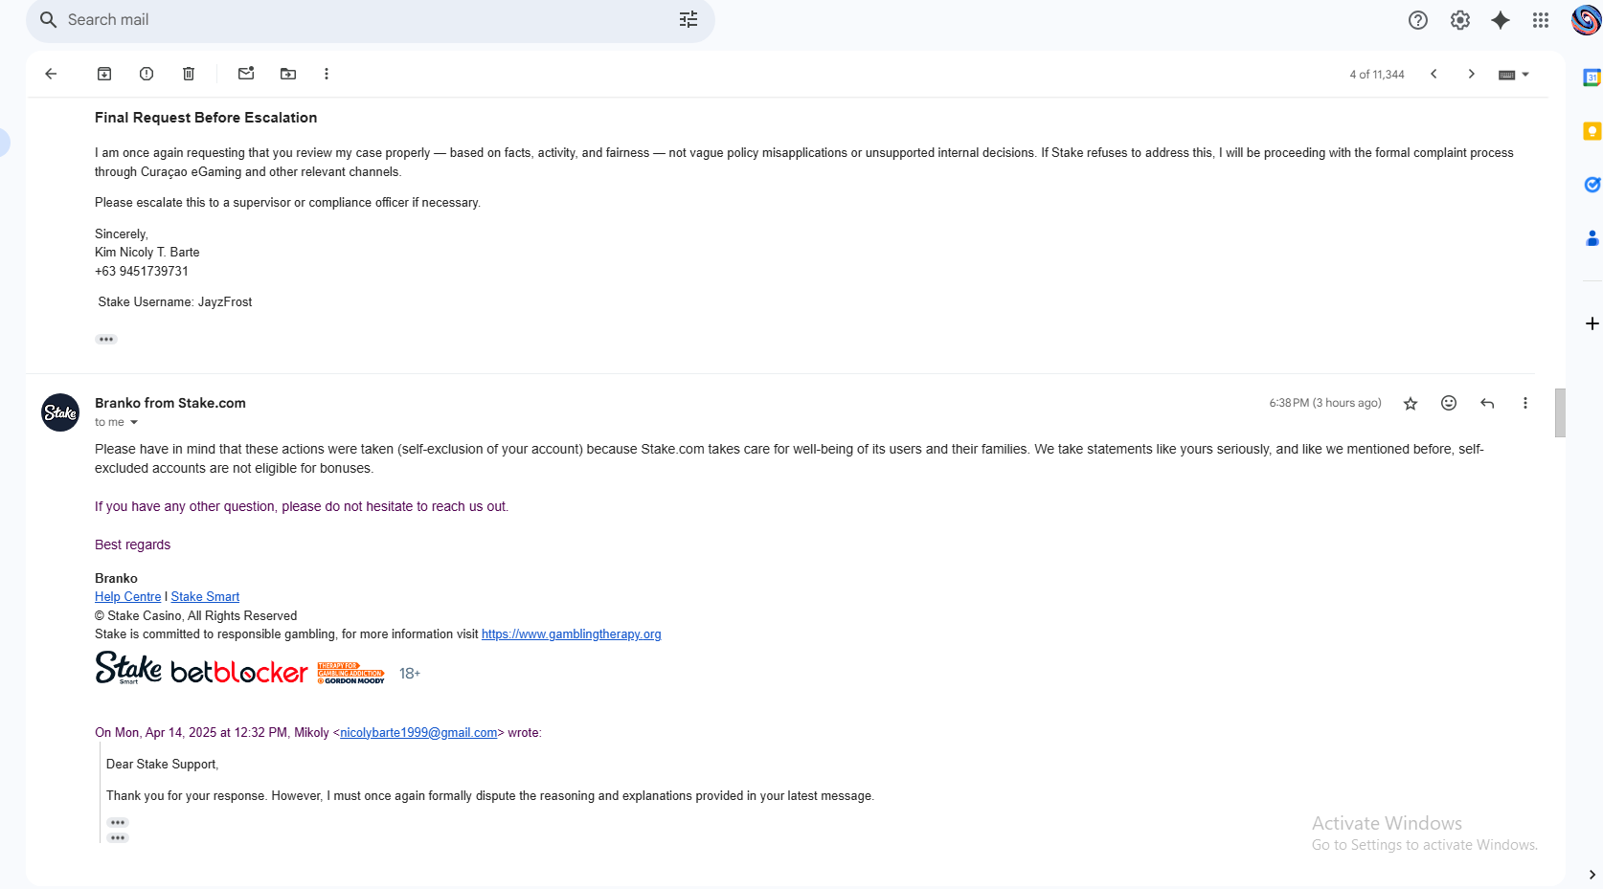The width and height of the screenshot is (1603, 889).
Task: Click the 'Final Request Before Escalation' heading
Action: pyautogui.click(x=206, y=118)
